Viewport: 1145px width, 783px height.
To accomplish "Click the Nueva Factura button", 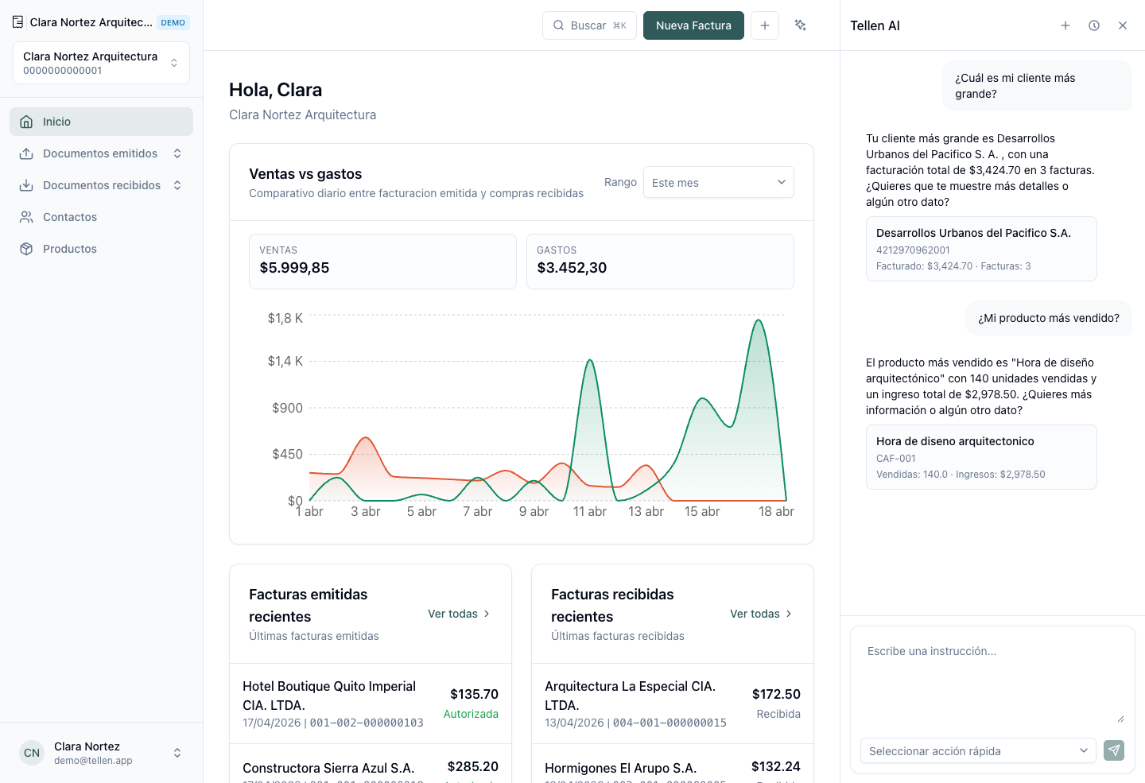I will pyautogui.click(x=693, y=25).
